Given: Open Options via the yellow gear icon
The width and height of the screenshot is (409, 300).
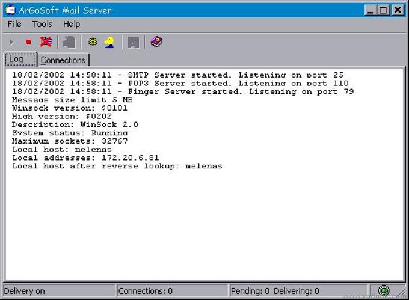Looking at the screenshot, I should pos(93,42).
